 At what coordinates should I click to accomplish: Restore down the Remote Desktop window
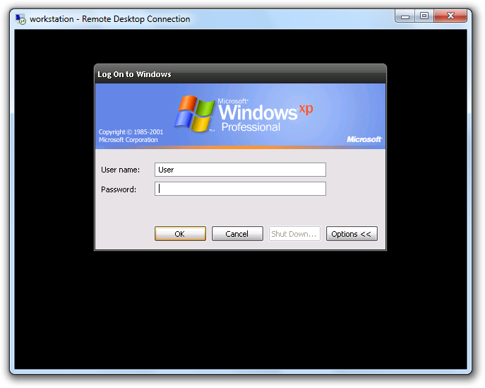[x=424, y=16]
